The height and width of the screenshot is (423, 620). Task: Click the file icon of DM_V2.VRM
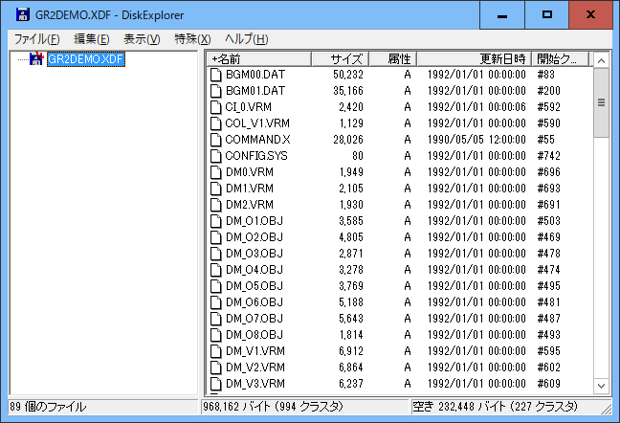click(x=216, y=367)
